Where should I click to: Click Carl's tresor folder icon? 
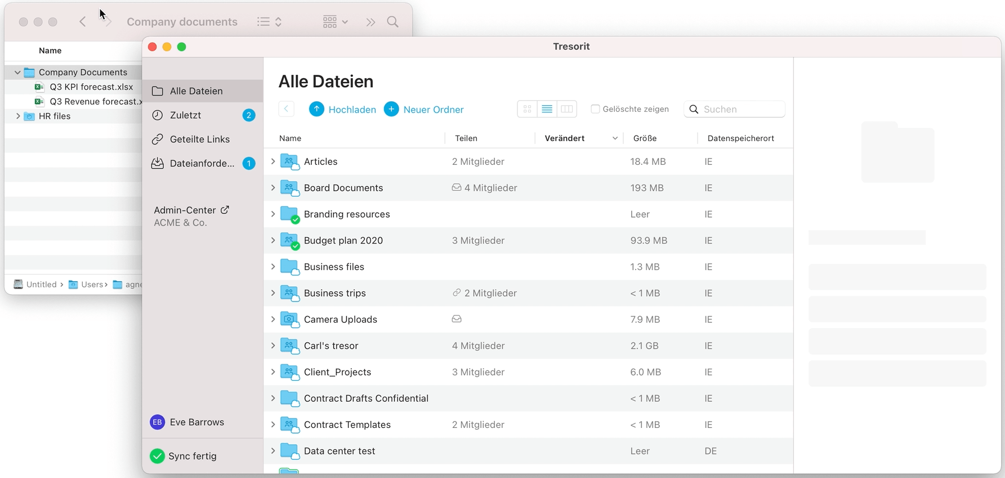pyautogui.click(x=289, y=346)
